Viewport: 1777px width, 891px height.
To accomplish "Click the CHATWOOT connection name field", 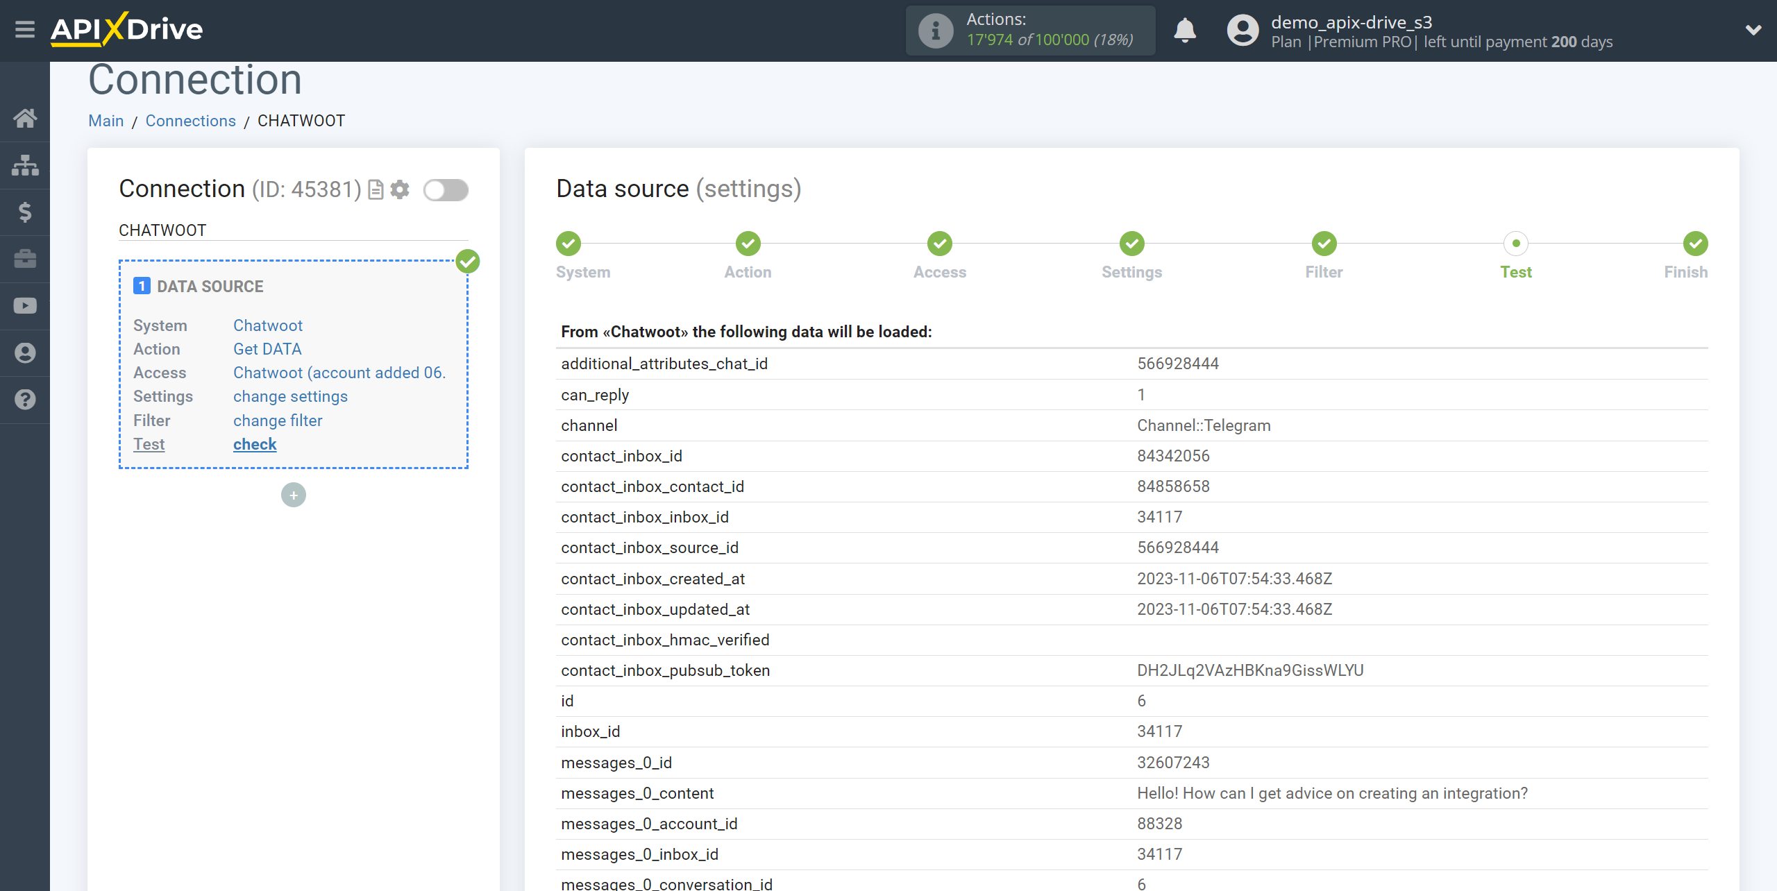I will click(x=294, y=230).
